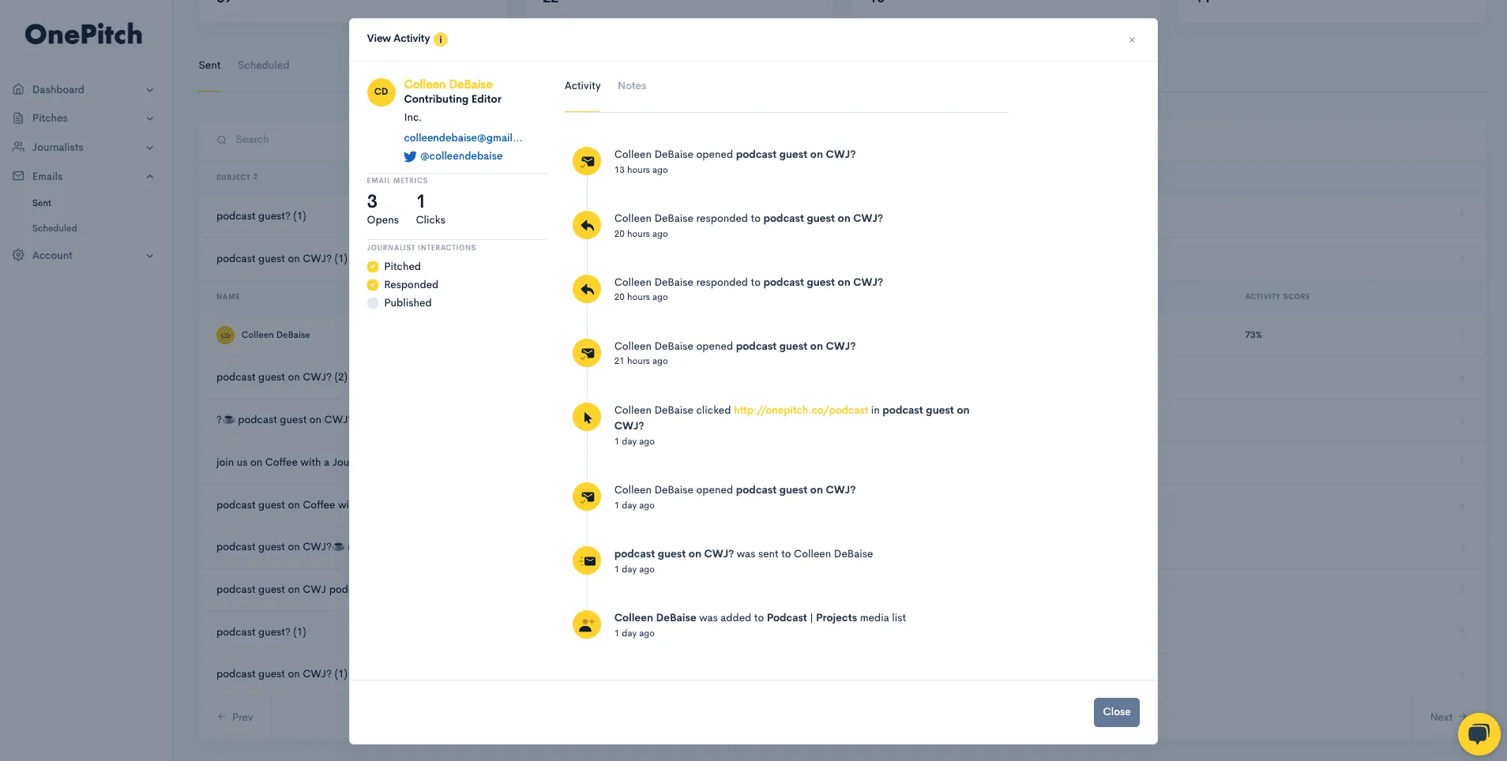
Task: Expand the Account menu chevron
Action: pyautogui.click(x=150, y=256)
